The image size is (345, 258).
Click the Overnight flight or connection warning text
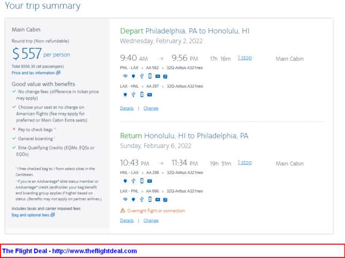click(156, 211)
